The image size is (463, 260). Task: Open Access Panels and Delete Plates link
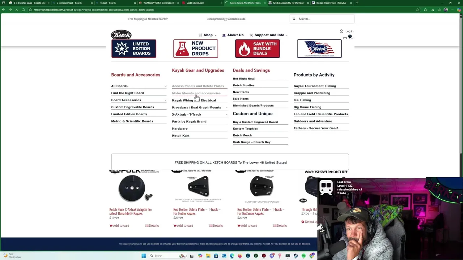click(x=198, y=86)
